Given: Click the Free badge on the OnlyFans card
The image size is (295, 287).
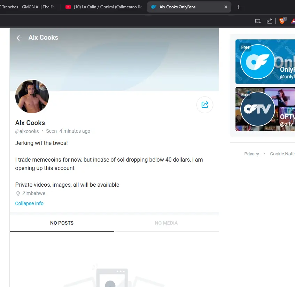Looking at the screenshot, I should 245,47.
